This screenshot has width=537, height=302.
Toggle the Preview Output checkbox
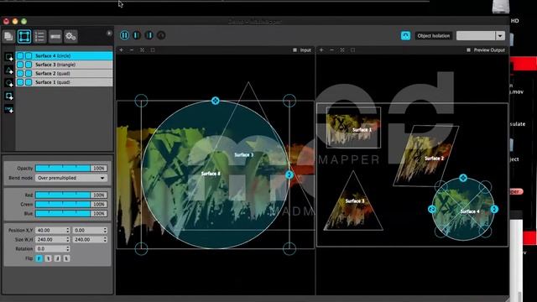click(x=468, y=50)
